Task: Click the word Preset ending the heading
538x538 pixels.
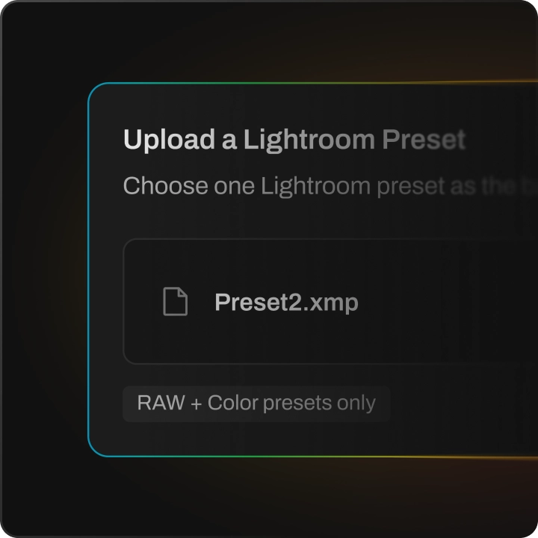Action: coord(424,139)
